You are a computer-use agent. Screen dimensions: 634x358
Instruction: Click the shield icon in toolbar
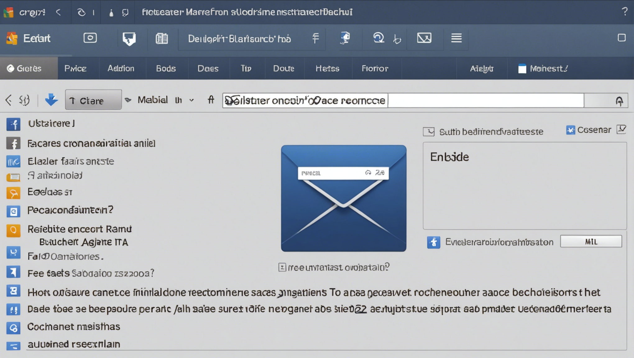129,39
